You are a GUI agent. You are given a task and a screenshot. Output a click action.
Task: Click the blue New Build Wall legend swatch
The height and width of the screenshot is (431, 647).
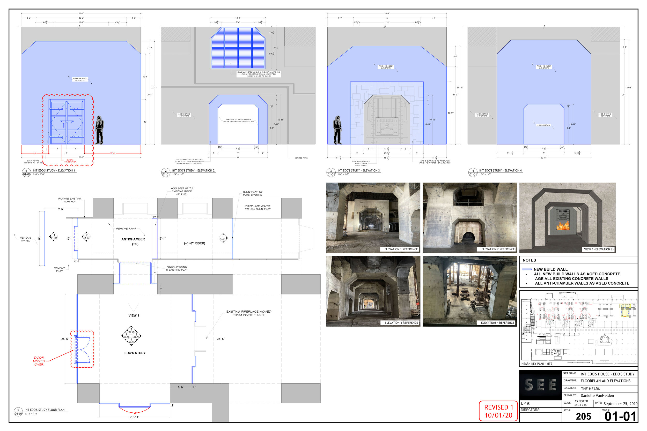(x=526, y=269)
